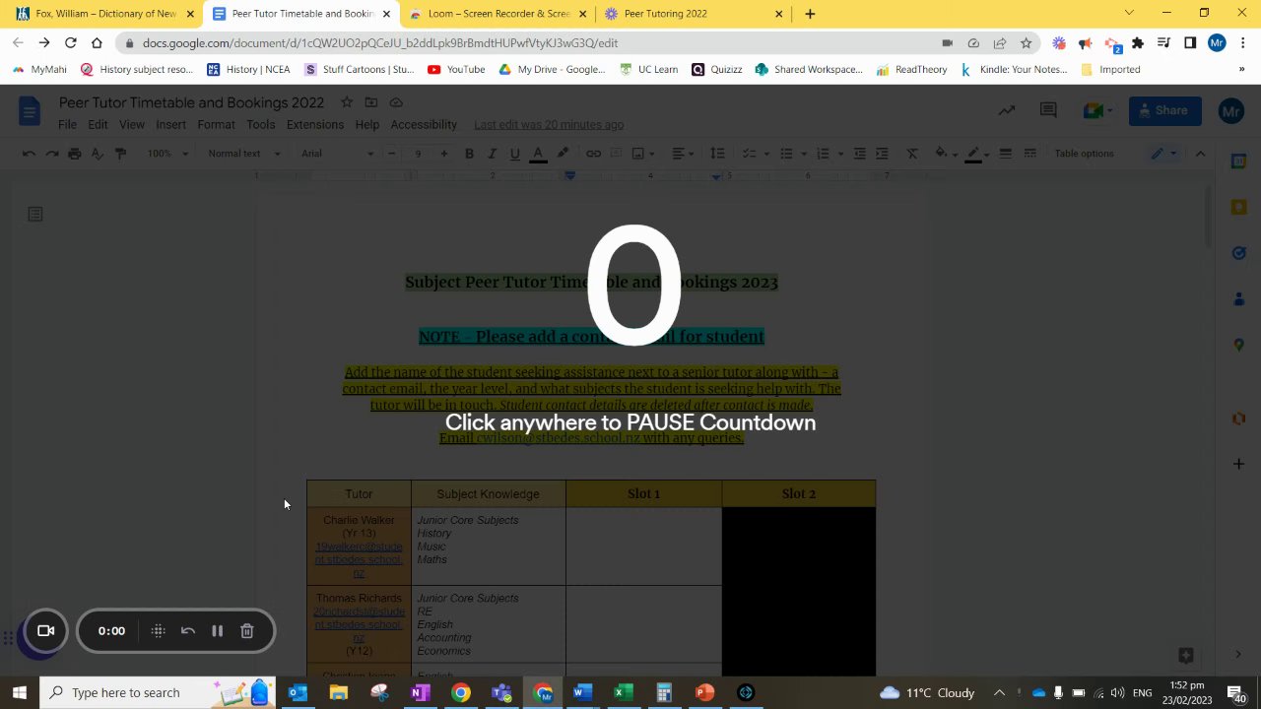Image resolution: width=1261 pixels, height=709 pixels.
Task: Delete the Loom recording with trash icon
Action: (x=247, y=631)
